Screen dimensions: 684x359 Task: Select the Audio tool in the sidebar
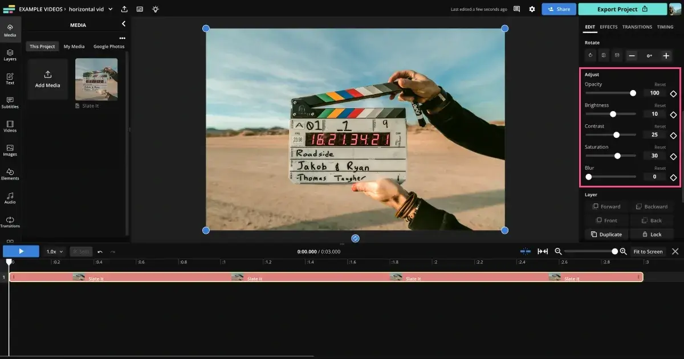[x=10, y=198]
